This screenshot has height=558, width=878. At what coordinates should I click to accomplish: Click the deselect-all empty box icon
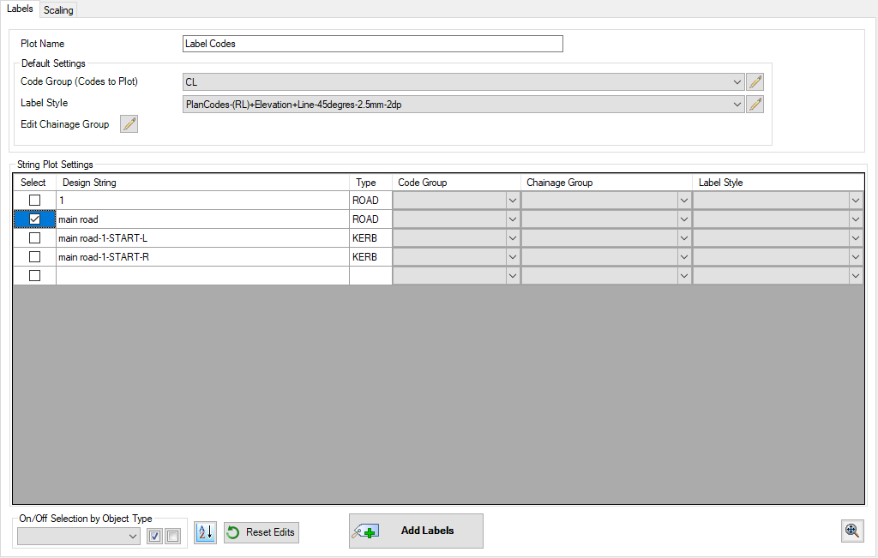[172, 537]
